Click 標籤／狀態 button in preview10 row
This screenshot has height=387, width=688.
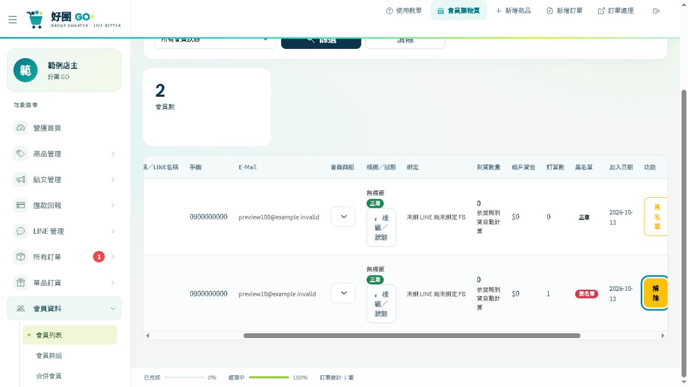click(381, 304)
